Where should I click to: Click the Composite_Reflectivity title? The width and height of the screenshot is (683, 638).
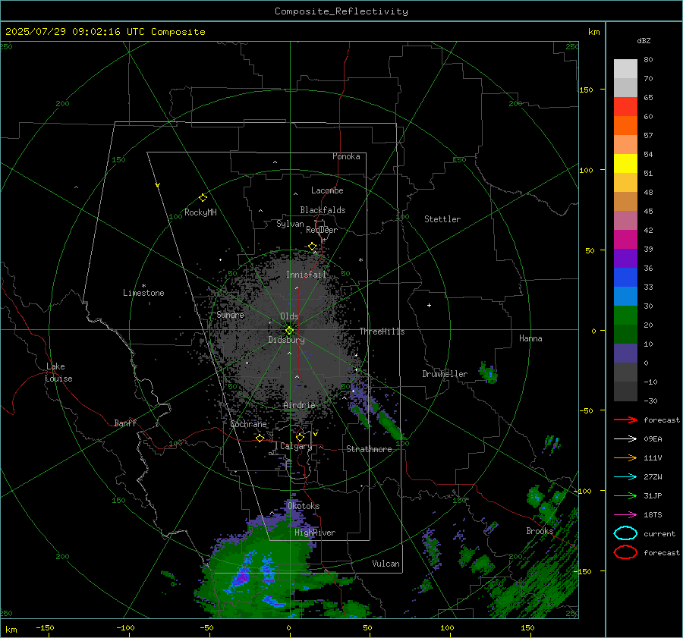pos(341,11)
